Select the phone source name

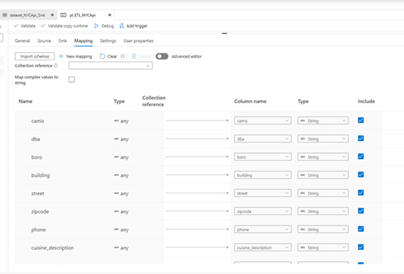(x=38, y=230)
